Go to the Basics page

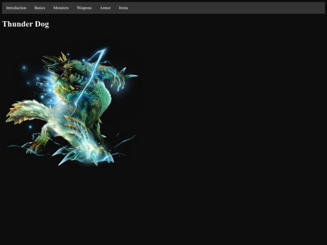tap(40, 8)
